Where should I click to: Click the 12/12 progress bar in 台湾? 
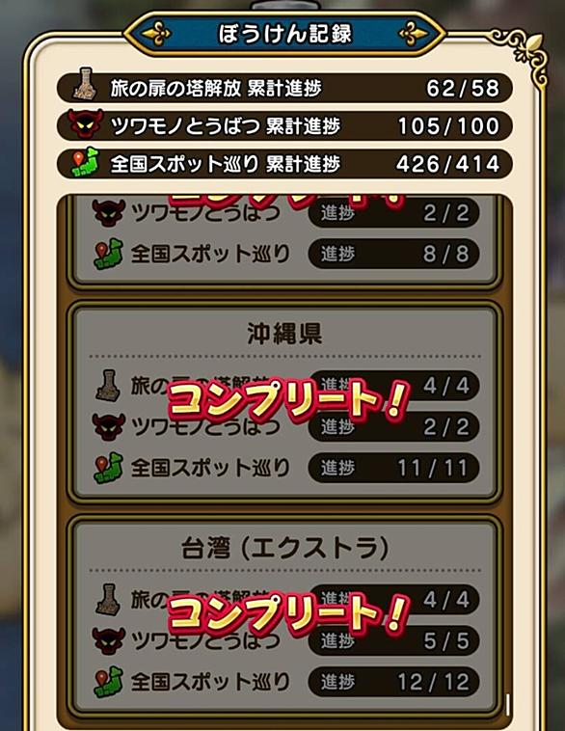(394, 682)
